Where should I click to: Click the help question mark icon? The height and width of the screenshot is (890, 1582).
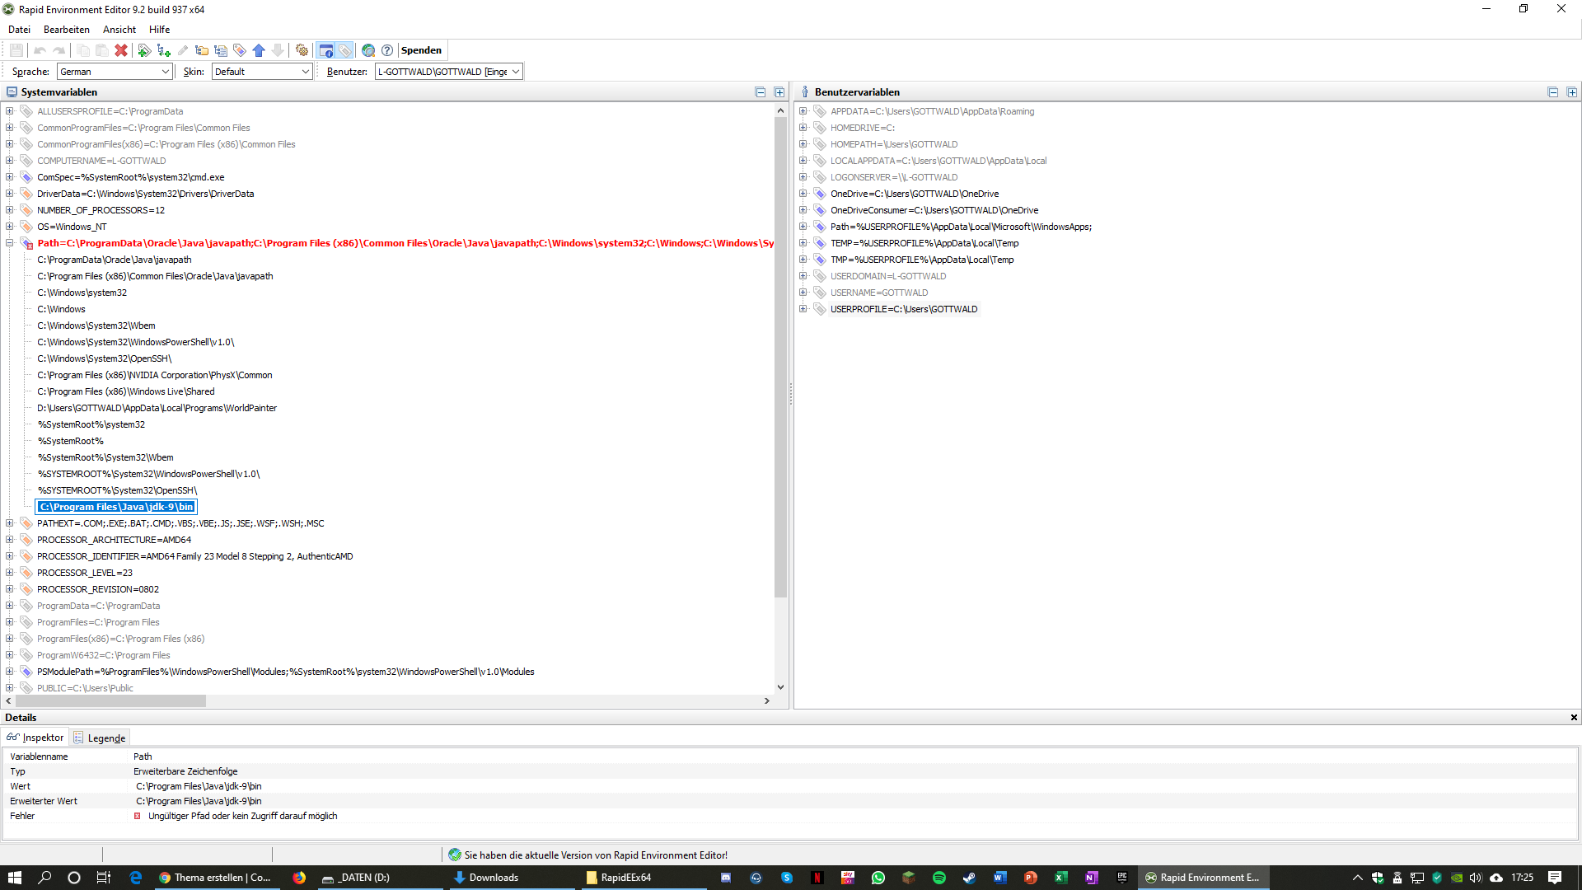(387, 50)
